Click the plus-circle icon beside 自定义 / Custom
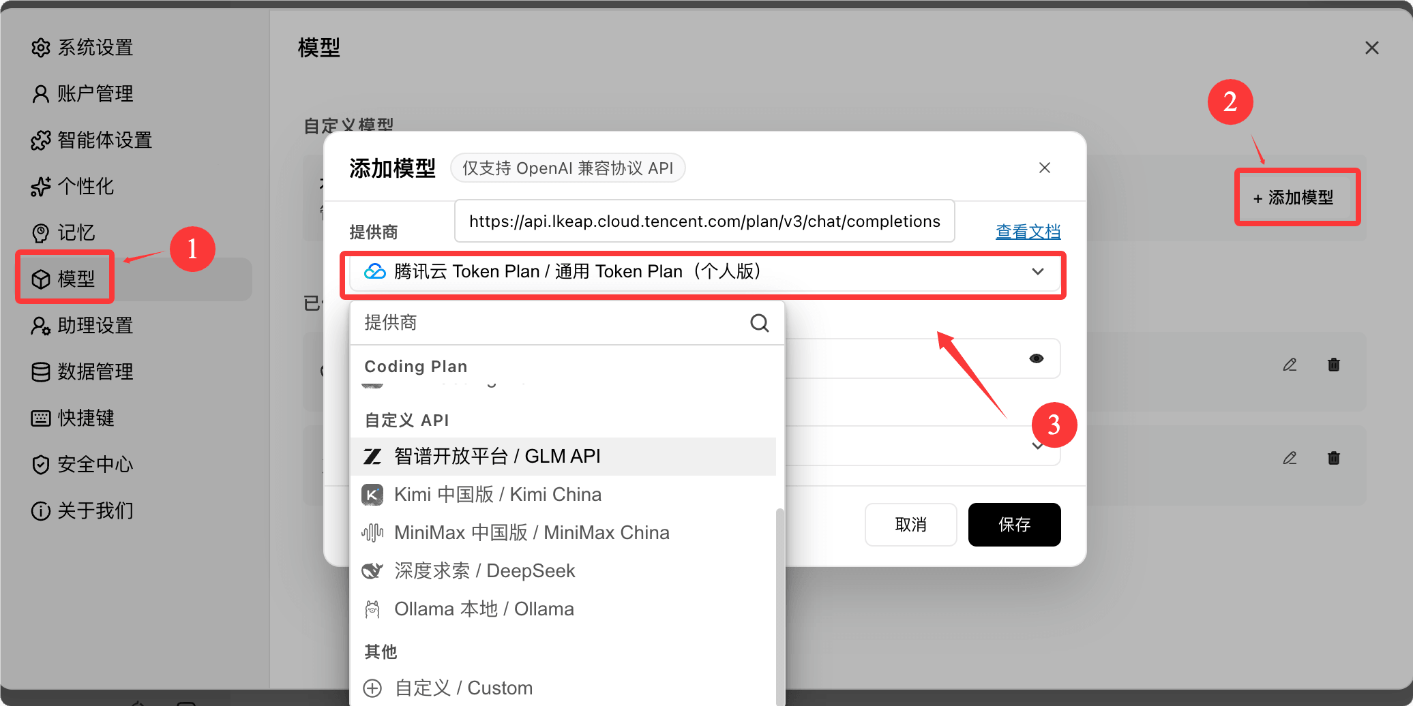 coord(372,688)
